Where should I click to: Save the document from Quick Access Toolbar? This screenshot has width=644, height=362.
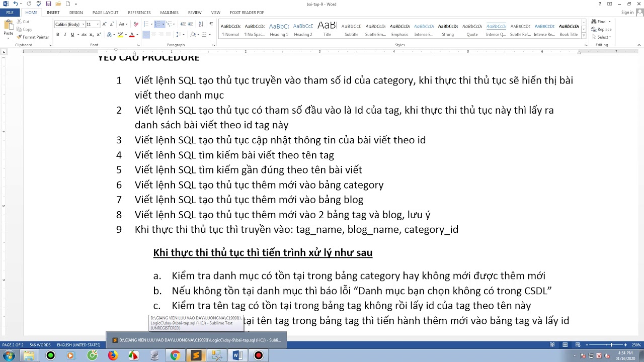click(x=48, y=4)
